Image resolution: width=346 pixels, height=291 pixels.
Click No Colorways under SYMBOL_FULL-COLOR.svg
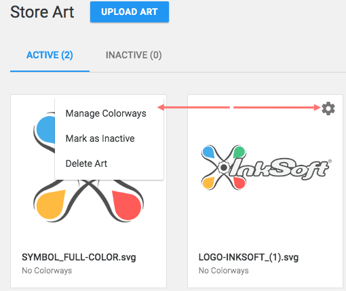pos(47,271)
